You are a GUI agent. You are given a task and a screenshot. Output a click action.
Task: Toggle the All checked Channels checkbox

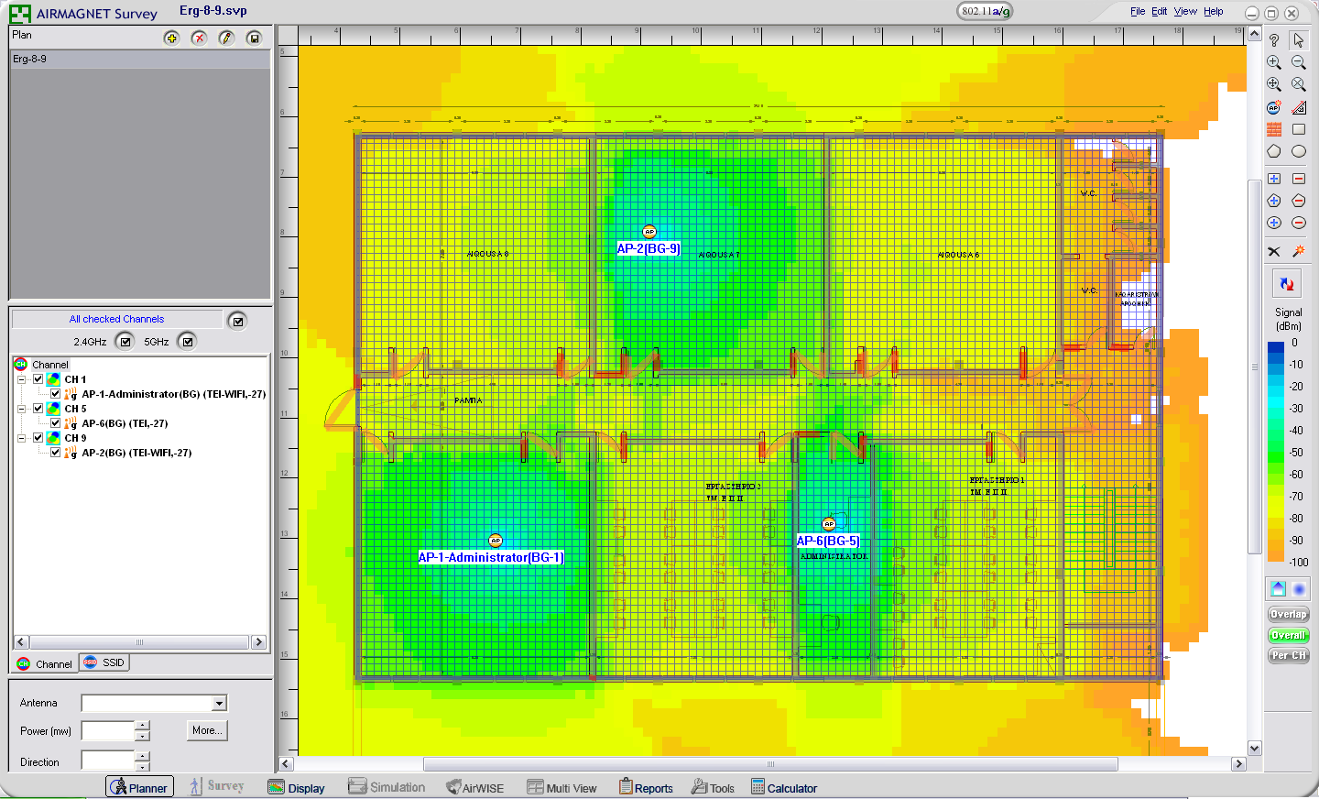238,321
